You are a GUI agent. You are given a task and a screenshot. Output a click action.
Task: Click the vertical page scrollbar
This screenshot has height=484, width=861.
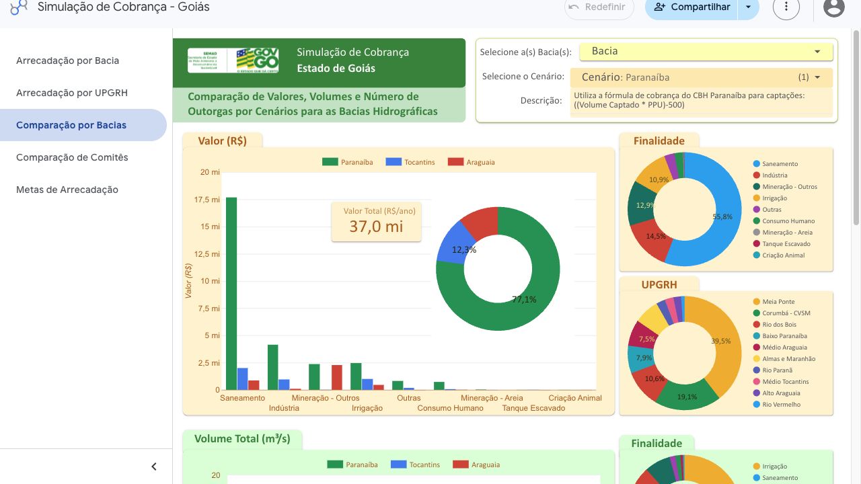tap(856, 128)
